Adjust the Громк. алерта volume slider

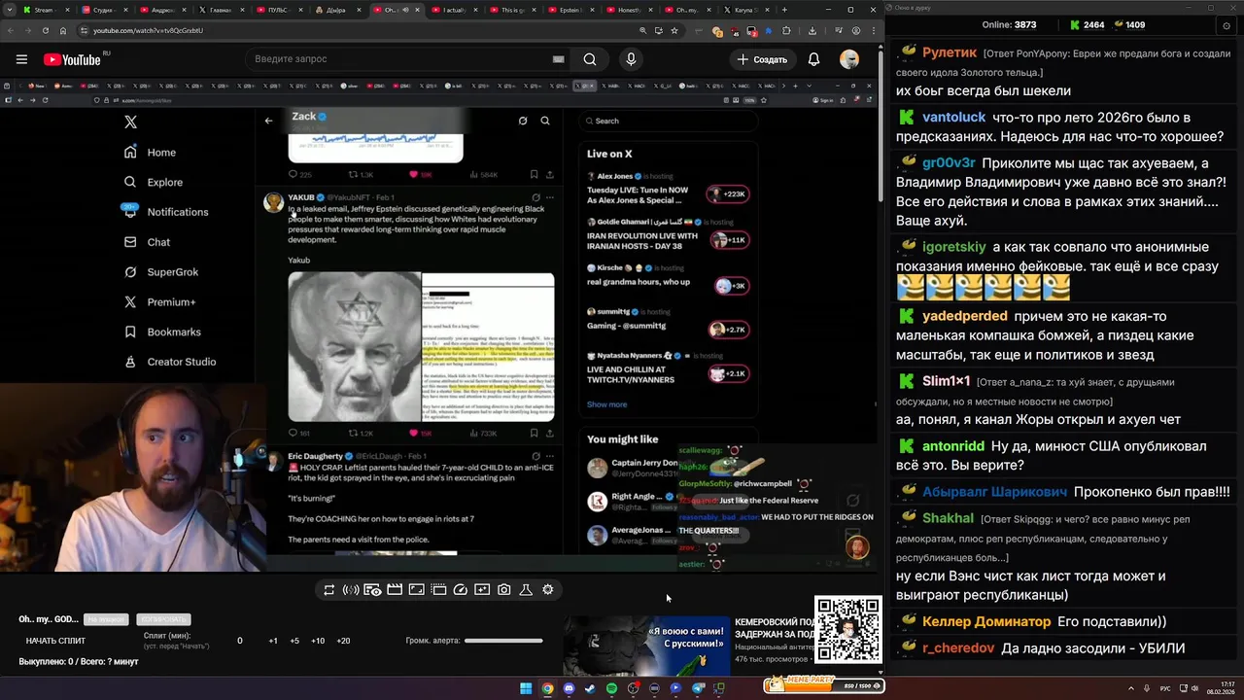[503, 641]
